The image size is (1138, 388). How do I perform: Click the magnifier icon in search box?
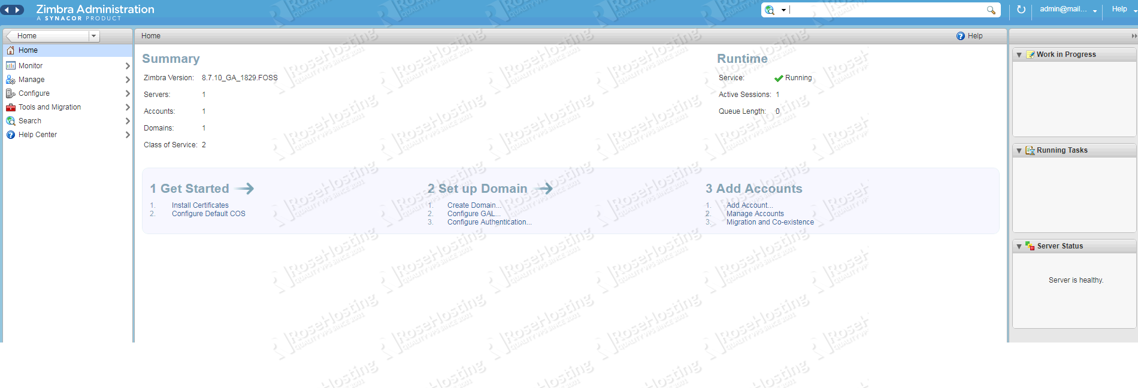991,10
